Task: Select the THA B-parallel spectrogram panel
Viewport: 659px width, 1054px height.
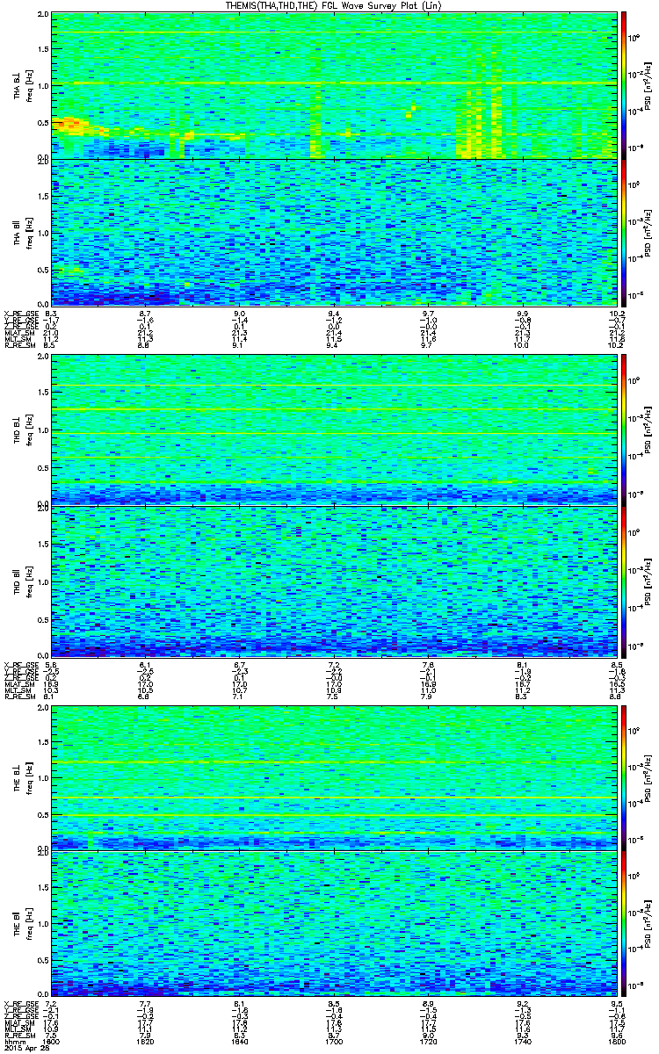Action: [x=334, y=232]
